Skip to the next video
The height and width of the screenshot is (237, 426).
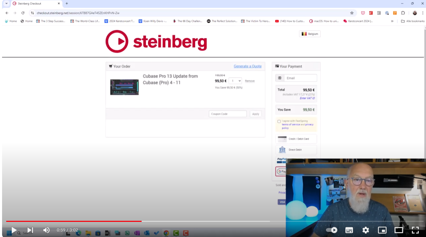tap(30, 230)
